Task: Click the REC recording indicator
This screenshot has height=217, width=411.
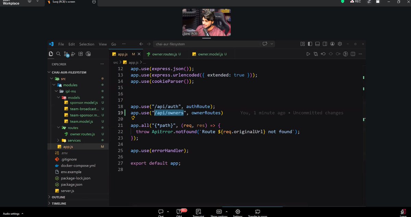Action: (355, 2)
